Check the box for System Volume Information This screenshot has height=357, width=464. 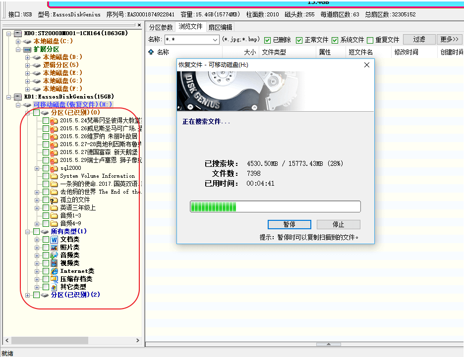point(46,176)
